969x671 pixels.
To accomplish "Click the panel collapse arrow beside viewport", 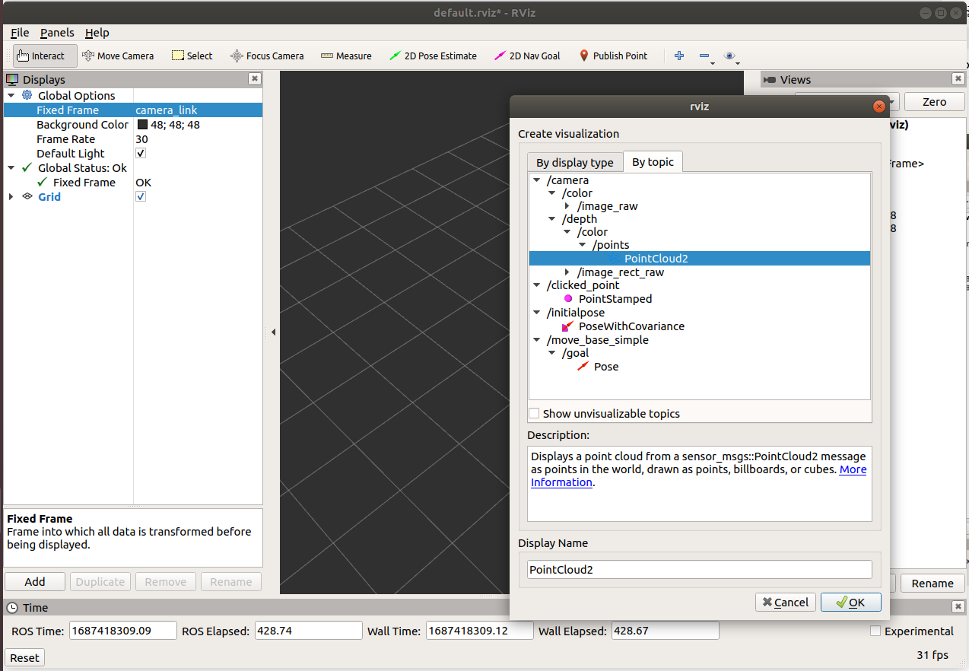I will [273, 332].
